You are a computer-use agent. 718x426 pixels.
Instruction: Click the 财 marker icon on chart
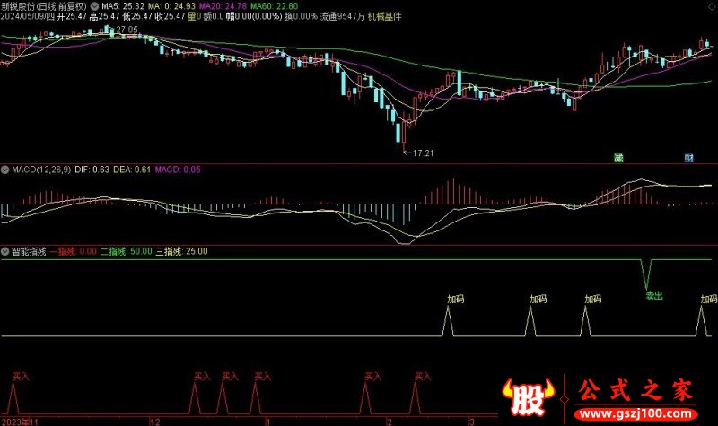point(688,158)
